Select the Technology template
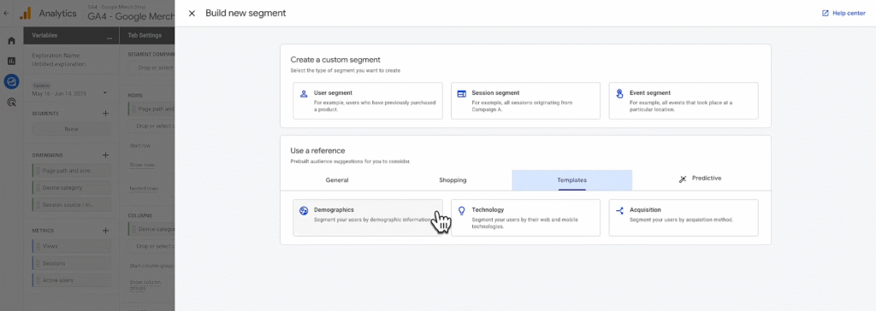Screen dimensions: 876x311 coord(526,218)
